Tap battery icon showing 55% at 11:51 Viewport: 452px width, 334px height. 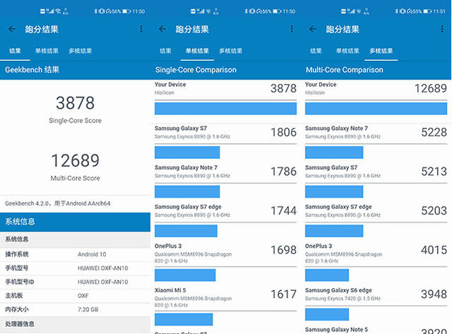click(427, 11)
